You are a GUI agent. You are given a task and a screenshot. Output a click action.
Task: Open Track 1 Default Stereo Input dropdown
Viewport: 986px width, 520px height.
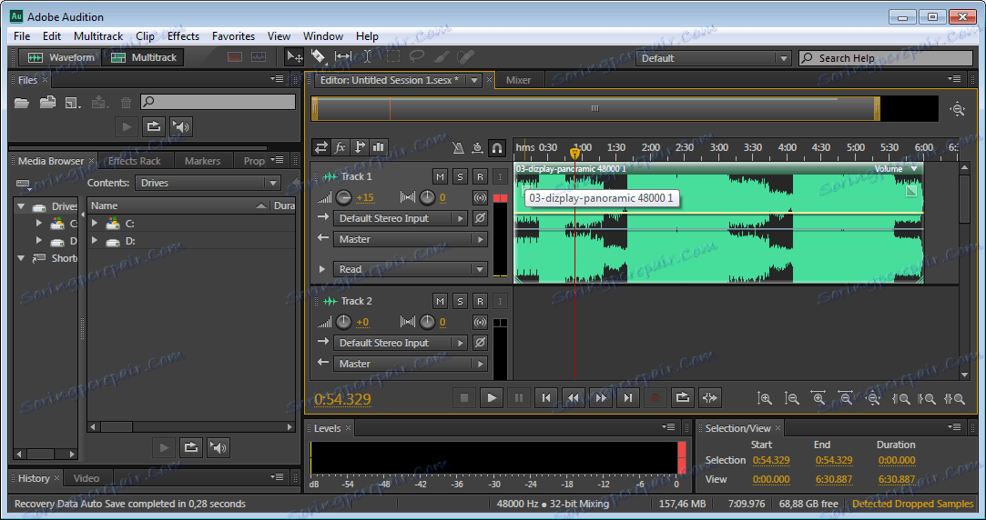(401, 218)
